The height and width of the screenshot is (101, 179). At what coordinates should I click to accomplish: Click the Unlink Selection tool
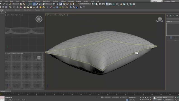tap(7, 4)
